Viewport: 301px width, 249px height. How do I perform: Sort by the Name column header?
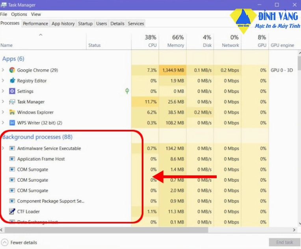click(x=43, y=41)
